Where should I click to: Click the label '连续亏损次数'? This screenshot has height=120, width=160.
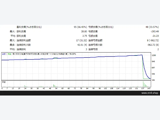(95, 45)
